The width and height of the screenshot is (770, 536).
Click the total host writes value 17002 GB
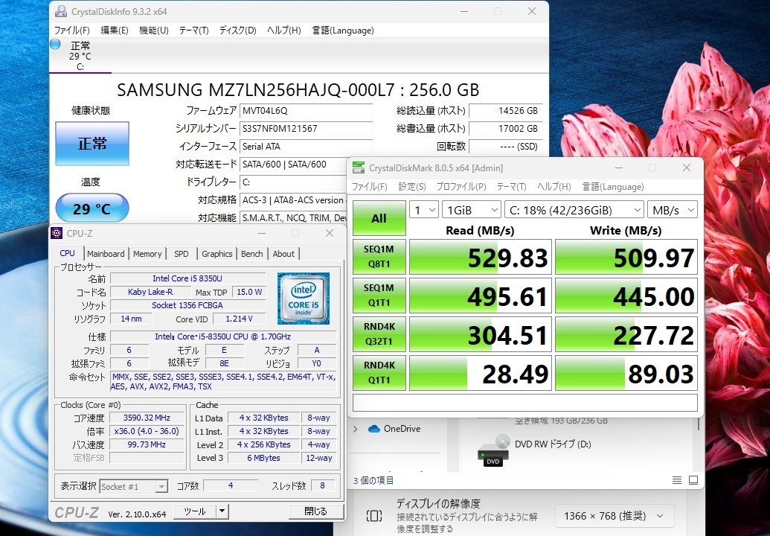(505, 129)
